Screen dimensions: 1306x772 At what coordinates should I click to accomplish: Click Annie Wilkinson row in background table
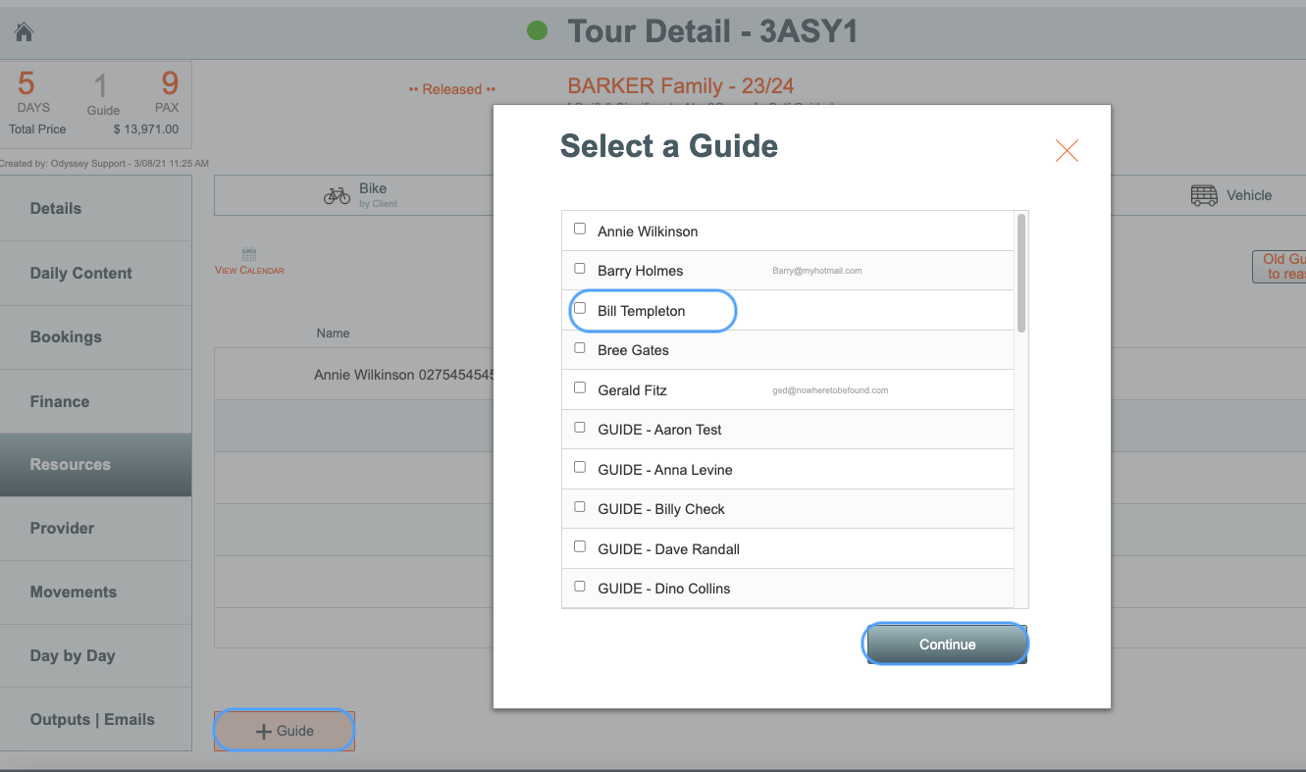tap(353, 375)
